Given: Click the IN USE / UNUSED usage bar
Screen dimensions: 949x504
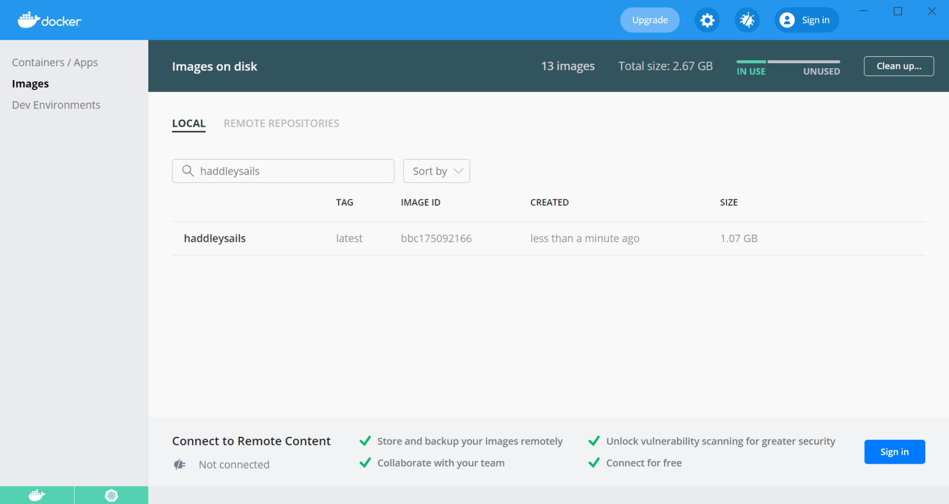Looking at the screenshot, I should tap(788, 62).
